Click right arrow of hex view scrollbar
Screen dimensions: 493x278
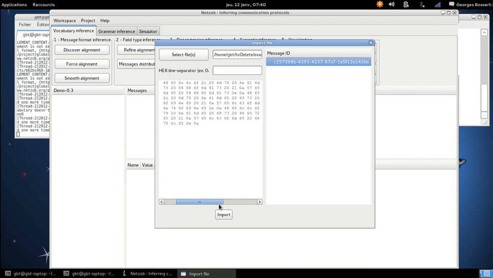tap(259, 202)
